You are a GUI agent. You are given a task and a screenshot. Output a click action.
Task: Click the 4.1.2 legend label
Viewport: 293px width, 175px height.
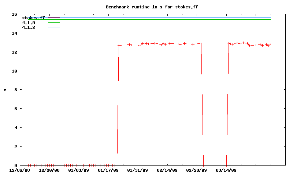coord(29,27)
